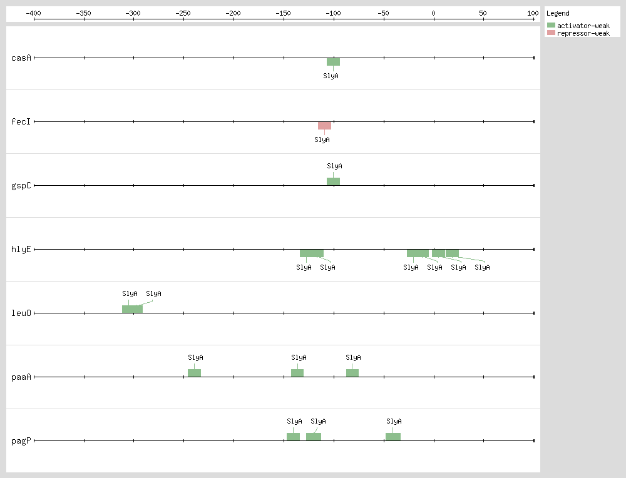Select the pagP binding site near -40

[393, 437]
